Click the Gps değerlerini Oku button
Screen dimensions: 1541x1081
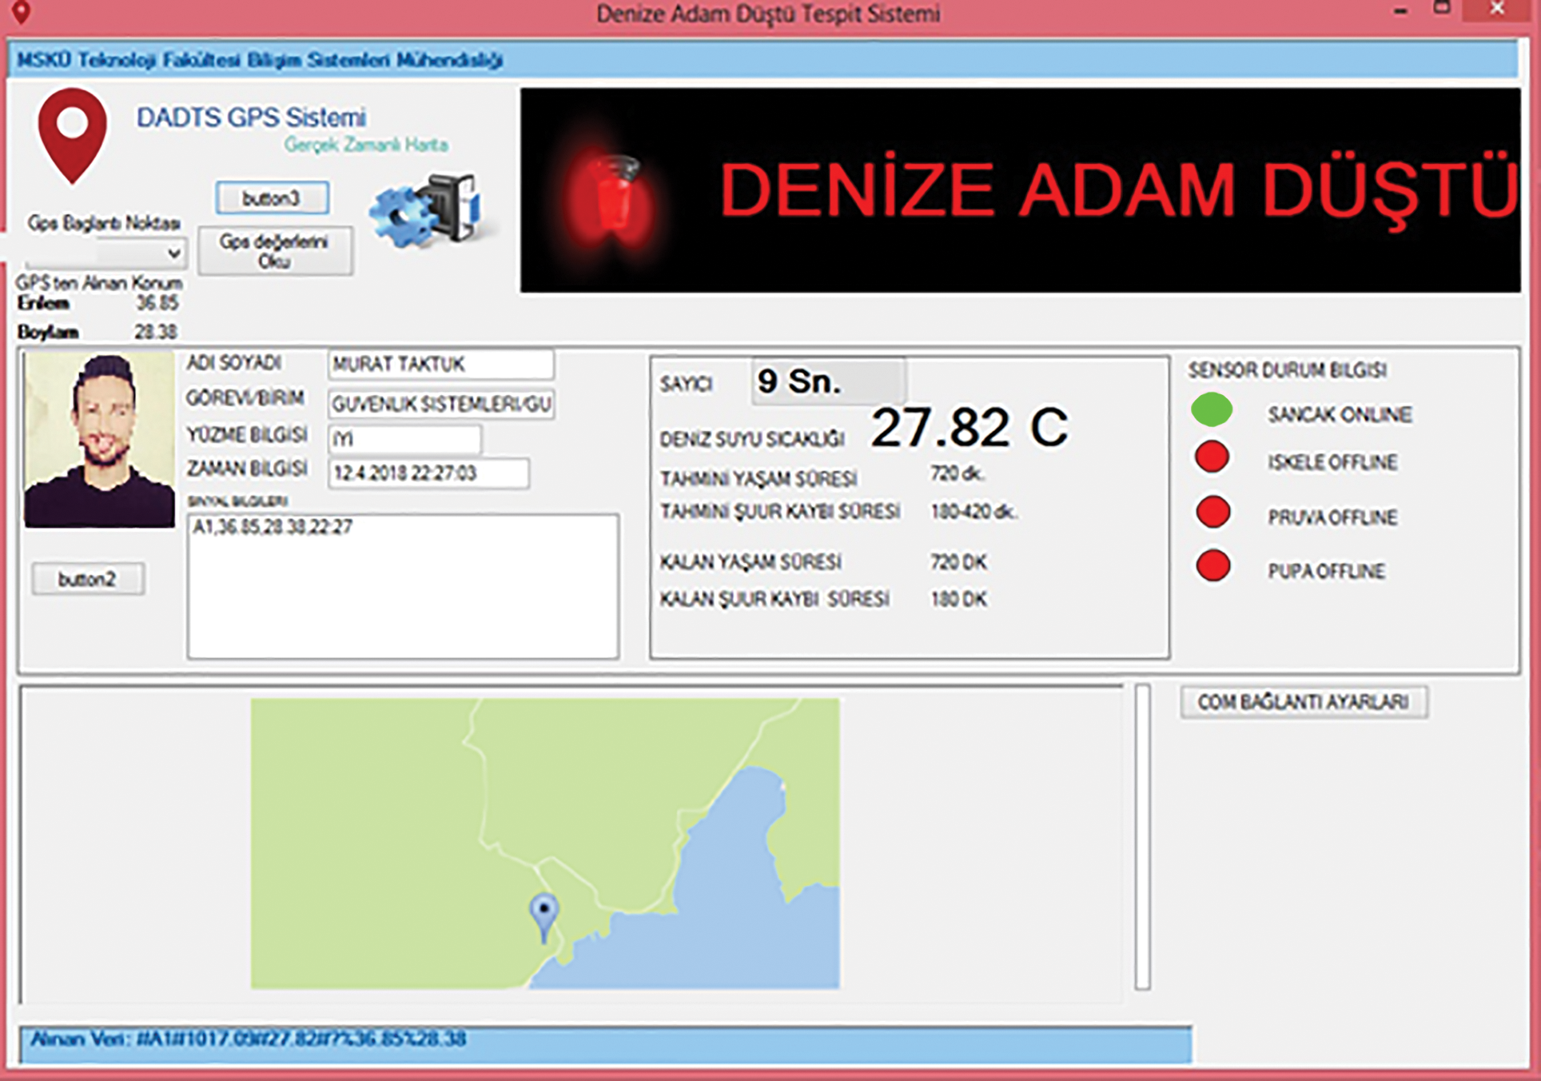point(274,252)
